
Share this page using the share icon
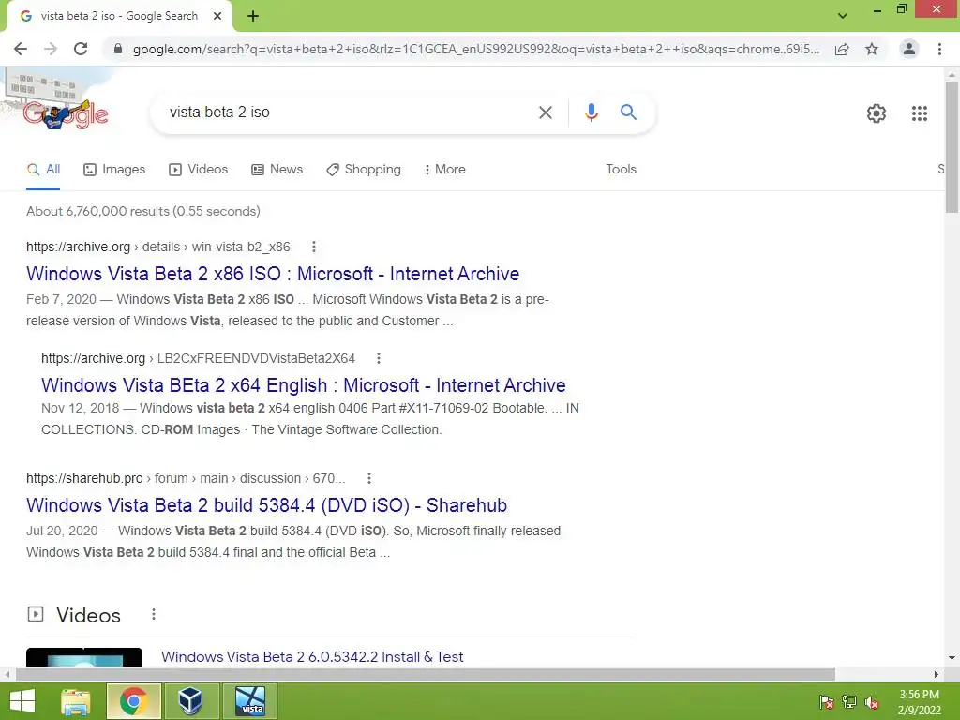point(842,49)
